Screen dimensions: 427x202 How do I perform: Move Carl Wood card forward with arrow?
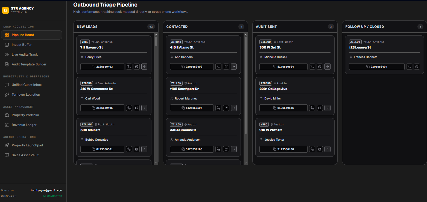pyautogui.click(x=144, y=108)
